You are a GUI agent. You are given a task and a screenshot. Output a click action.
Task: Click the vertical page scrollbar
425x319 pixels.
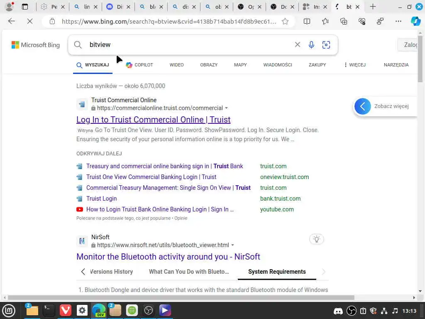coord(420,58)
